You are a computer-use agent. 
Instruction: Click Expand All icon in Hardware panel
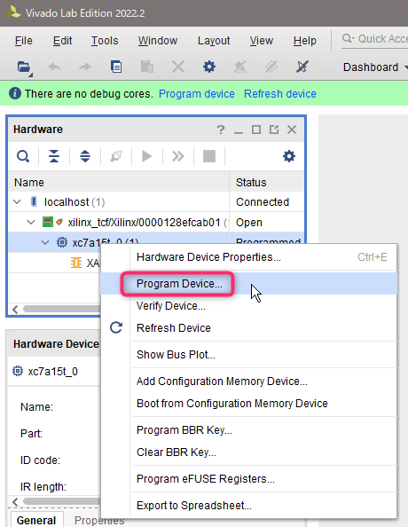(x=85, y=156)
